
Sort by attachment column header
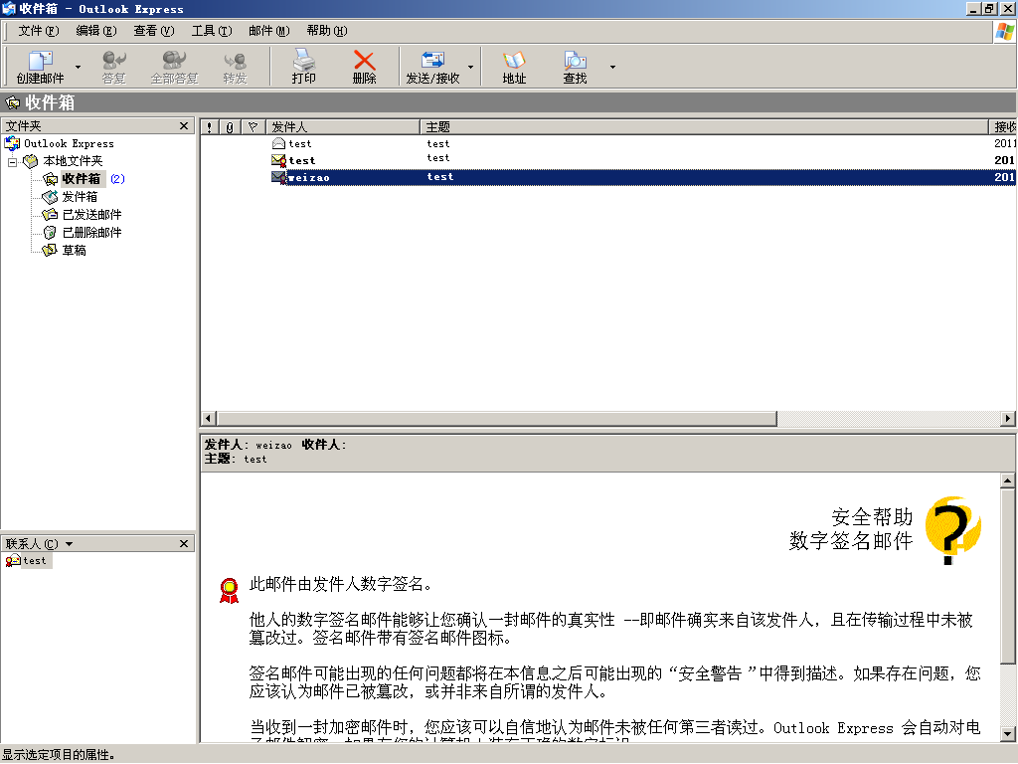pyautogui.click(x=230, y=127)
